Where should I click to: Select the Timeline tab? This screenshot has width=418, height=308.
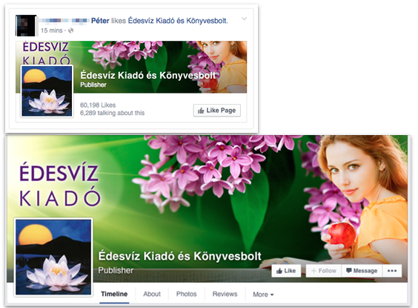114,294
